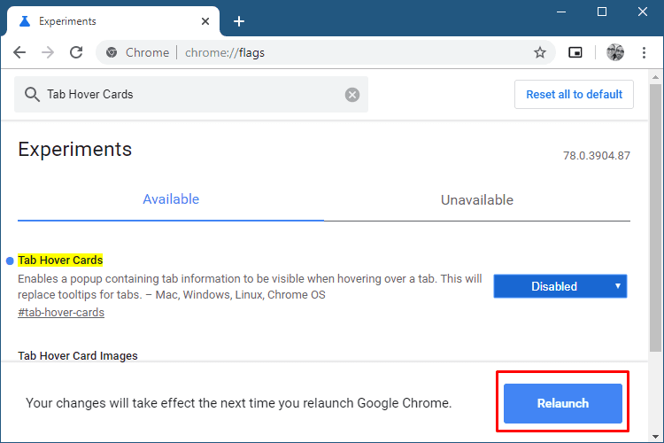Close the Experiments tab
Screen dimensions: 664x443
(x=205, y=21)
